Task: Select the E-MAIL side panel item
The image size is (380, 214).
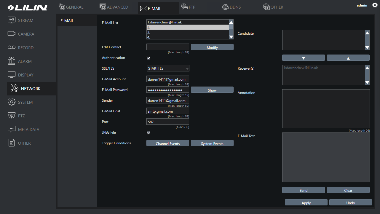Action: (x=77, y=21)
